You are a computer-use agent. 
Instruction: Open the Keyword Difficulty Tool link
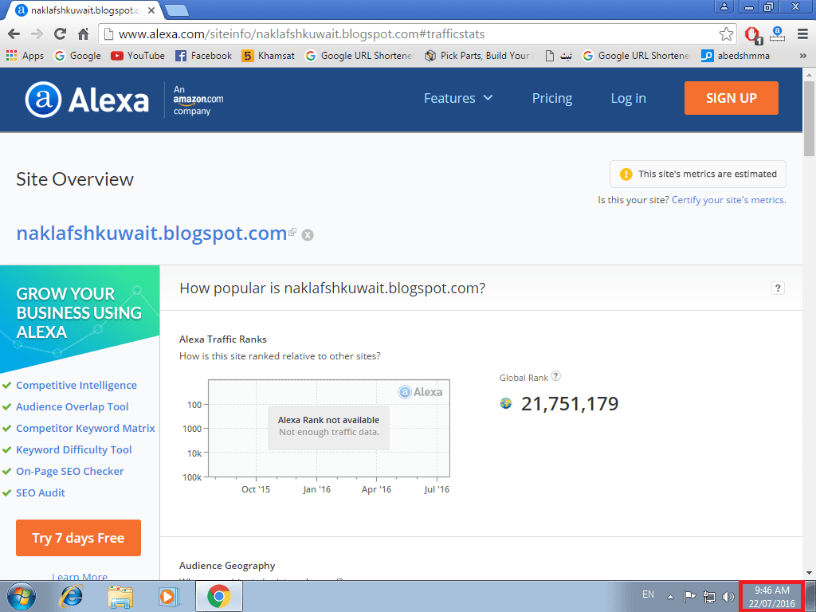[74, 449]
